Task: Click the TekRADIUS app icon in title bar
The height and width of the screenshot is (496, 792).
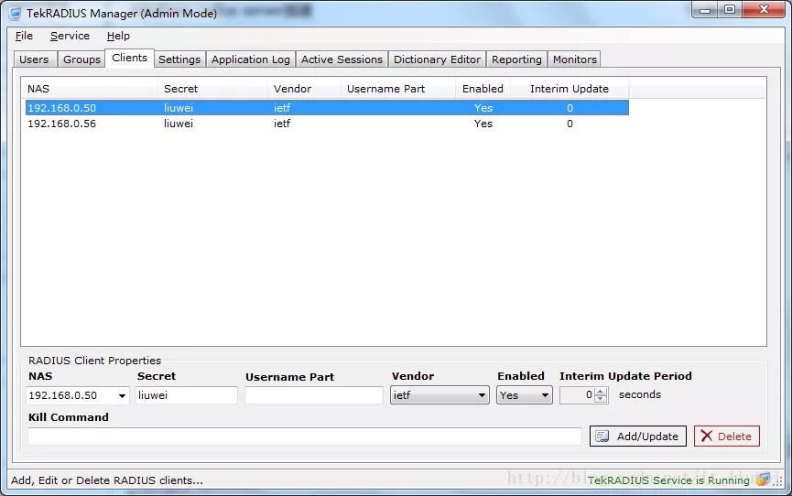Action: pos(15,13)
